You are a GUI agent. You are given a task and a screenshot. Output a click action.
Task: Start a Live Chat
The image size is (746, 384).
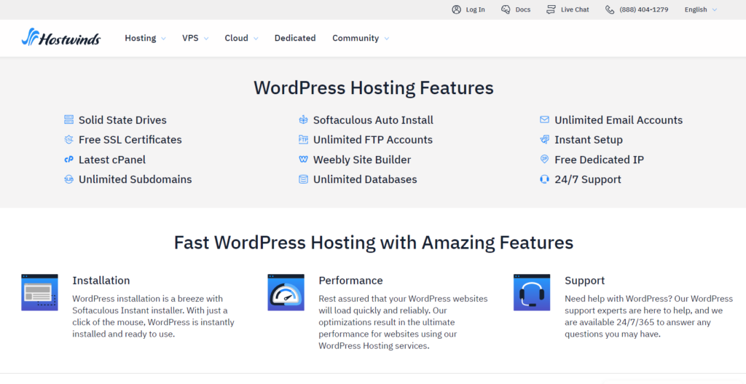(575, 9)
